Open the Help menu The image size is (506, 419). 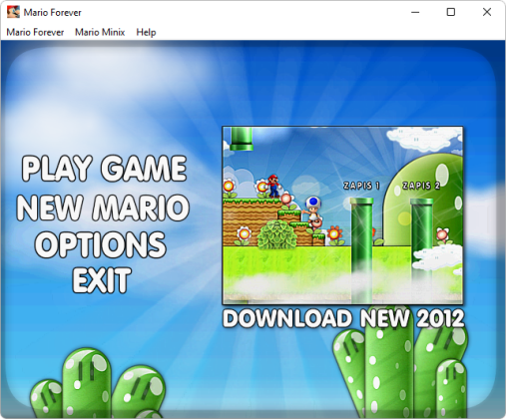[146, 32]
